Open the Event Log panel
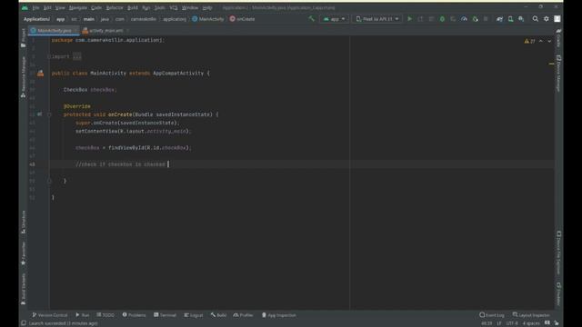582x327 pixels. pyautogui.click(x=491, y=315)
